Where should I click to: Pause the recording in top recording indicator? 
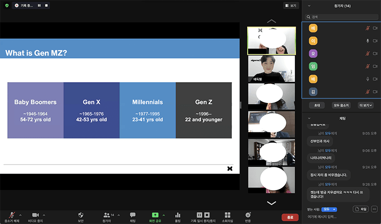[39, 5]
